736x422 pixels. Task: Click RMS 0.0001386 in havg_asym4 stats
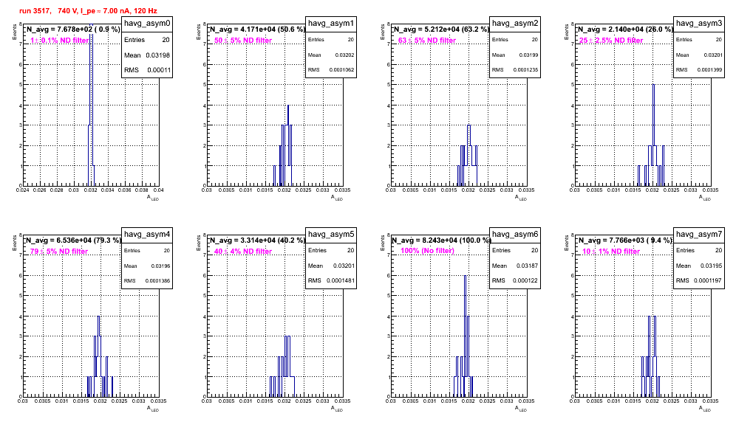pyautogui.click(x=147, y=281)
